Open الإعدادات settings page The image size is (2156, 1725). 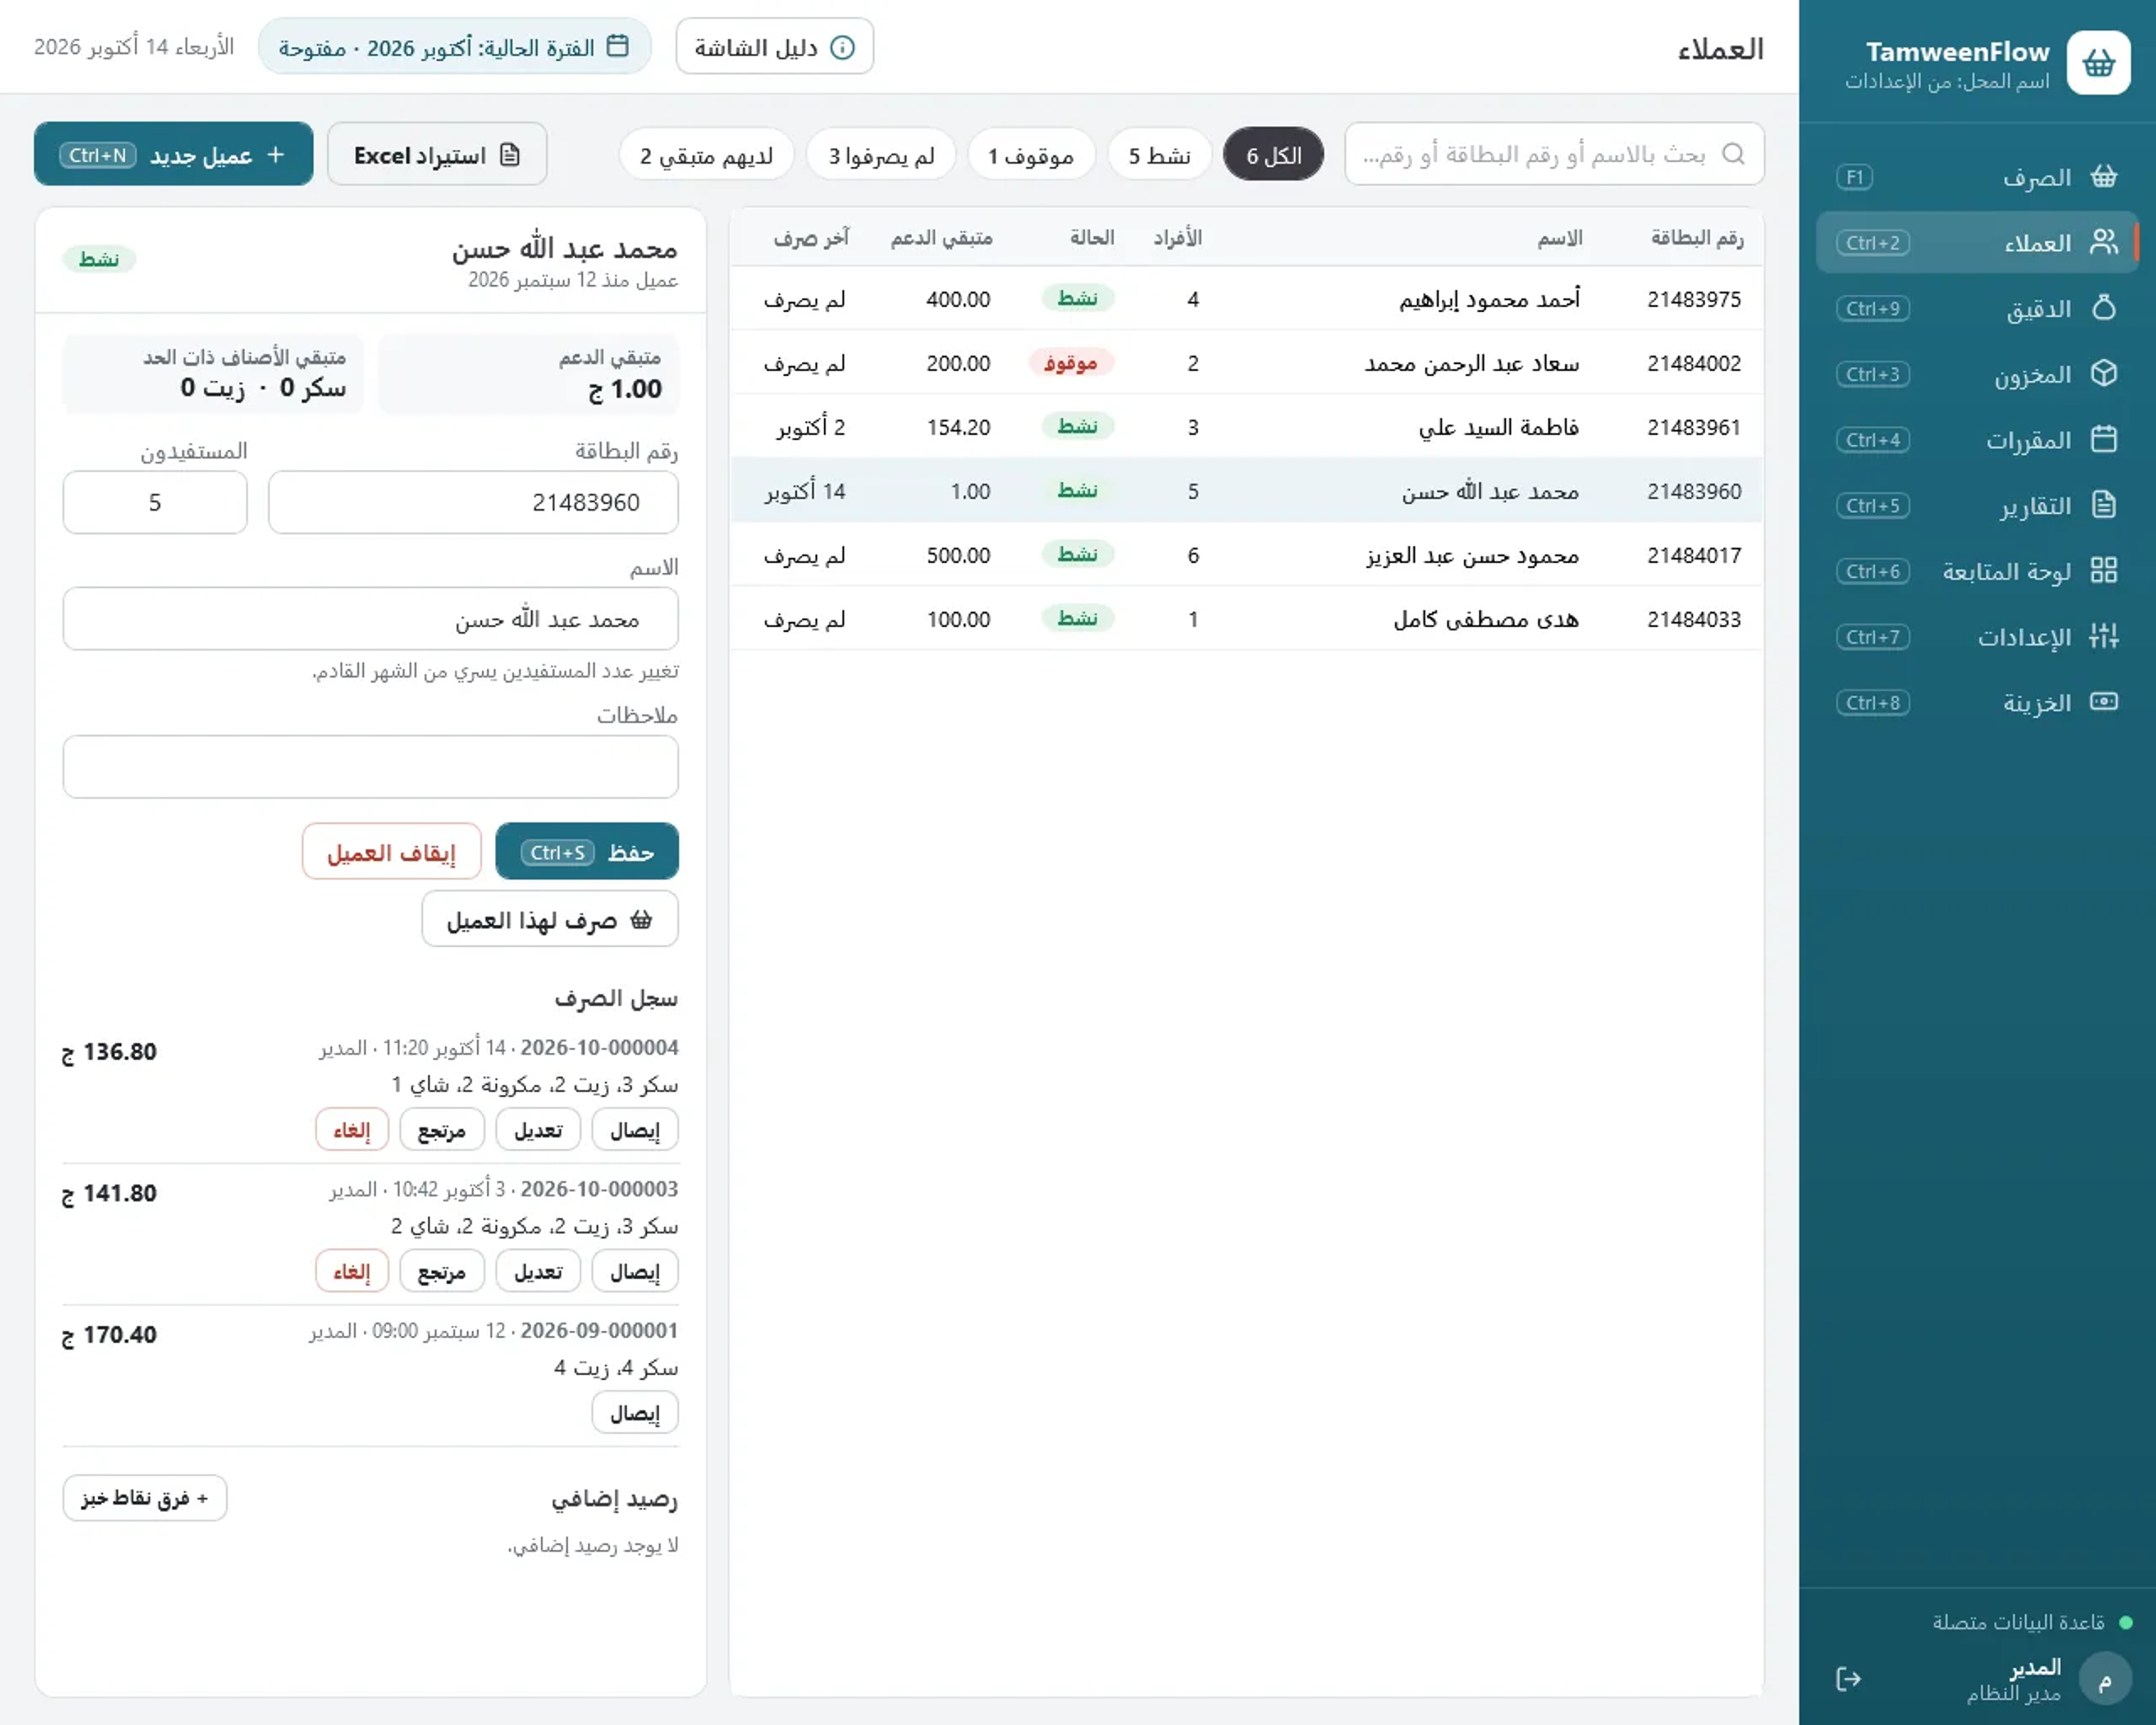1976,637
